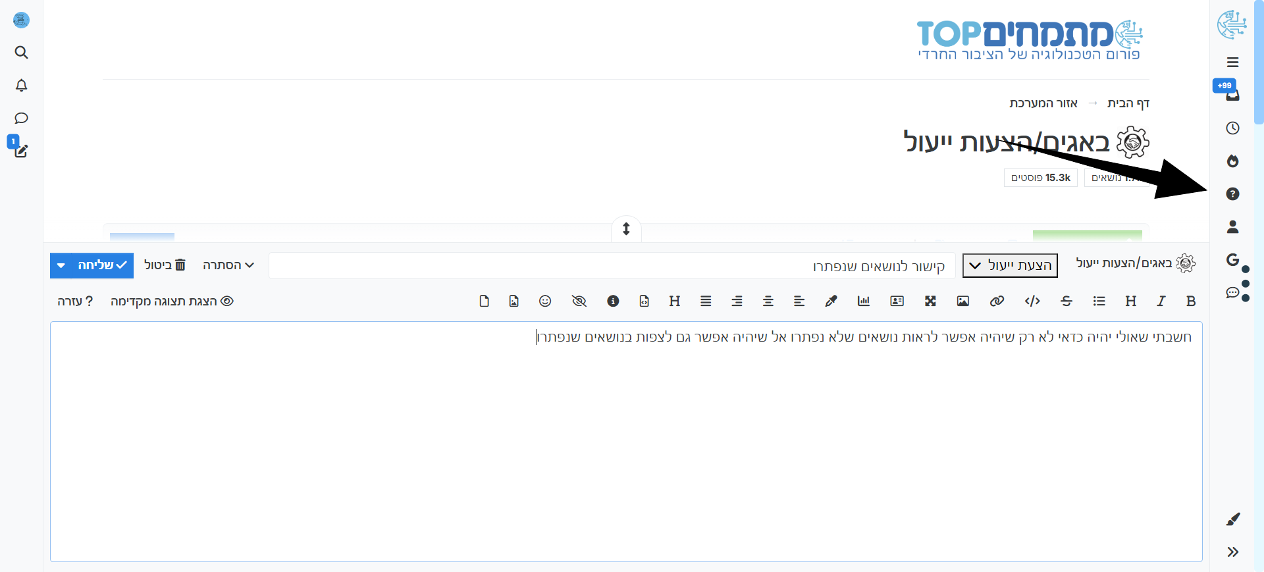This screenshot has height=572, width=1264.
Task: Insert an image using the picture icon
Action: (963, 301)
